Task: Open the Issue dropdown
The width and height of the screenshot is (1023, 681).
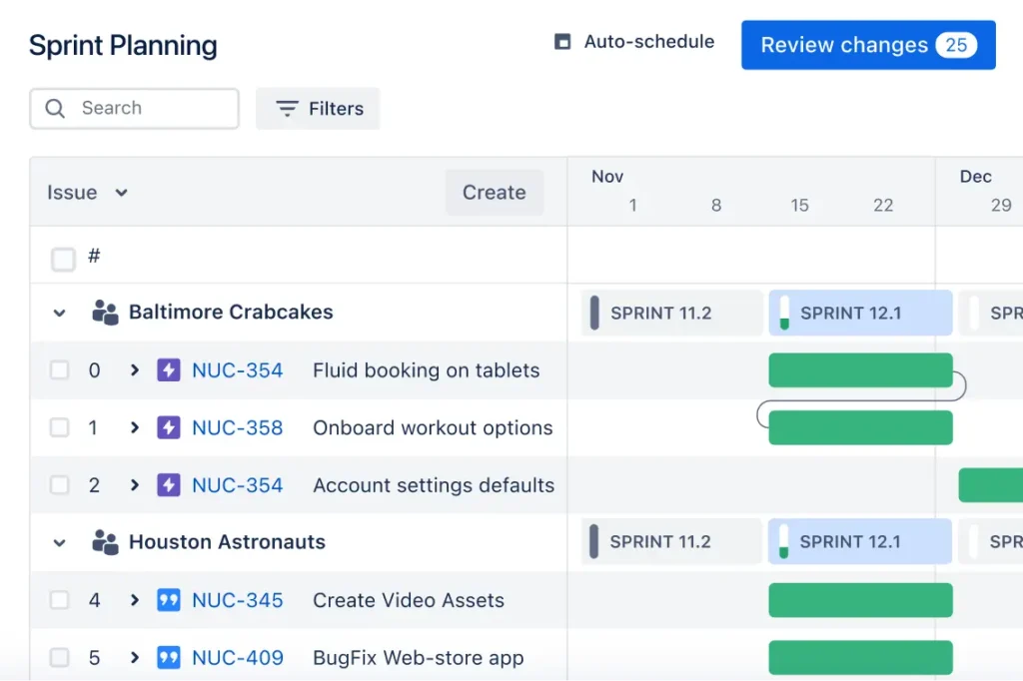Action: coord(86,192)
